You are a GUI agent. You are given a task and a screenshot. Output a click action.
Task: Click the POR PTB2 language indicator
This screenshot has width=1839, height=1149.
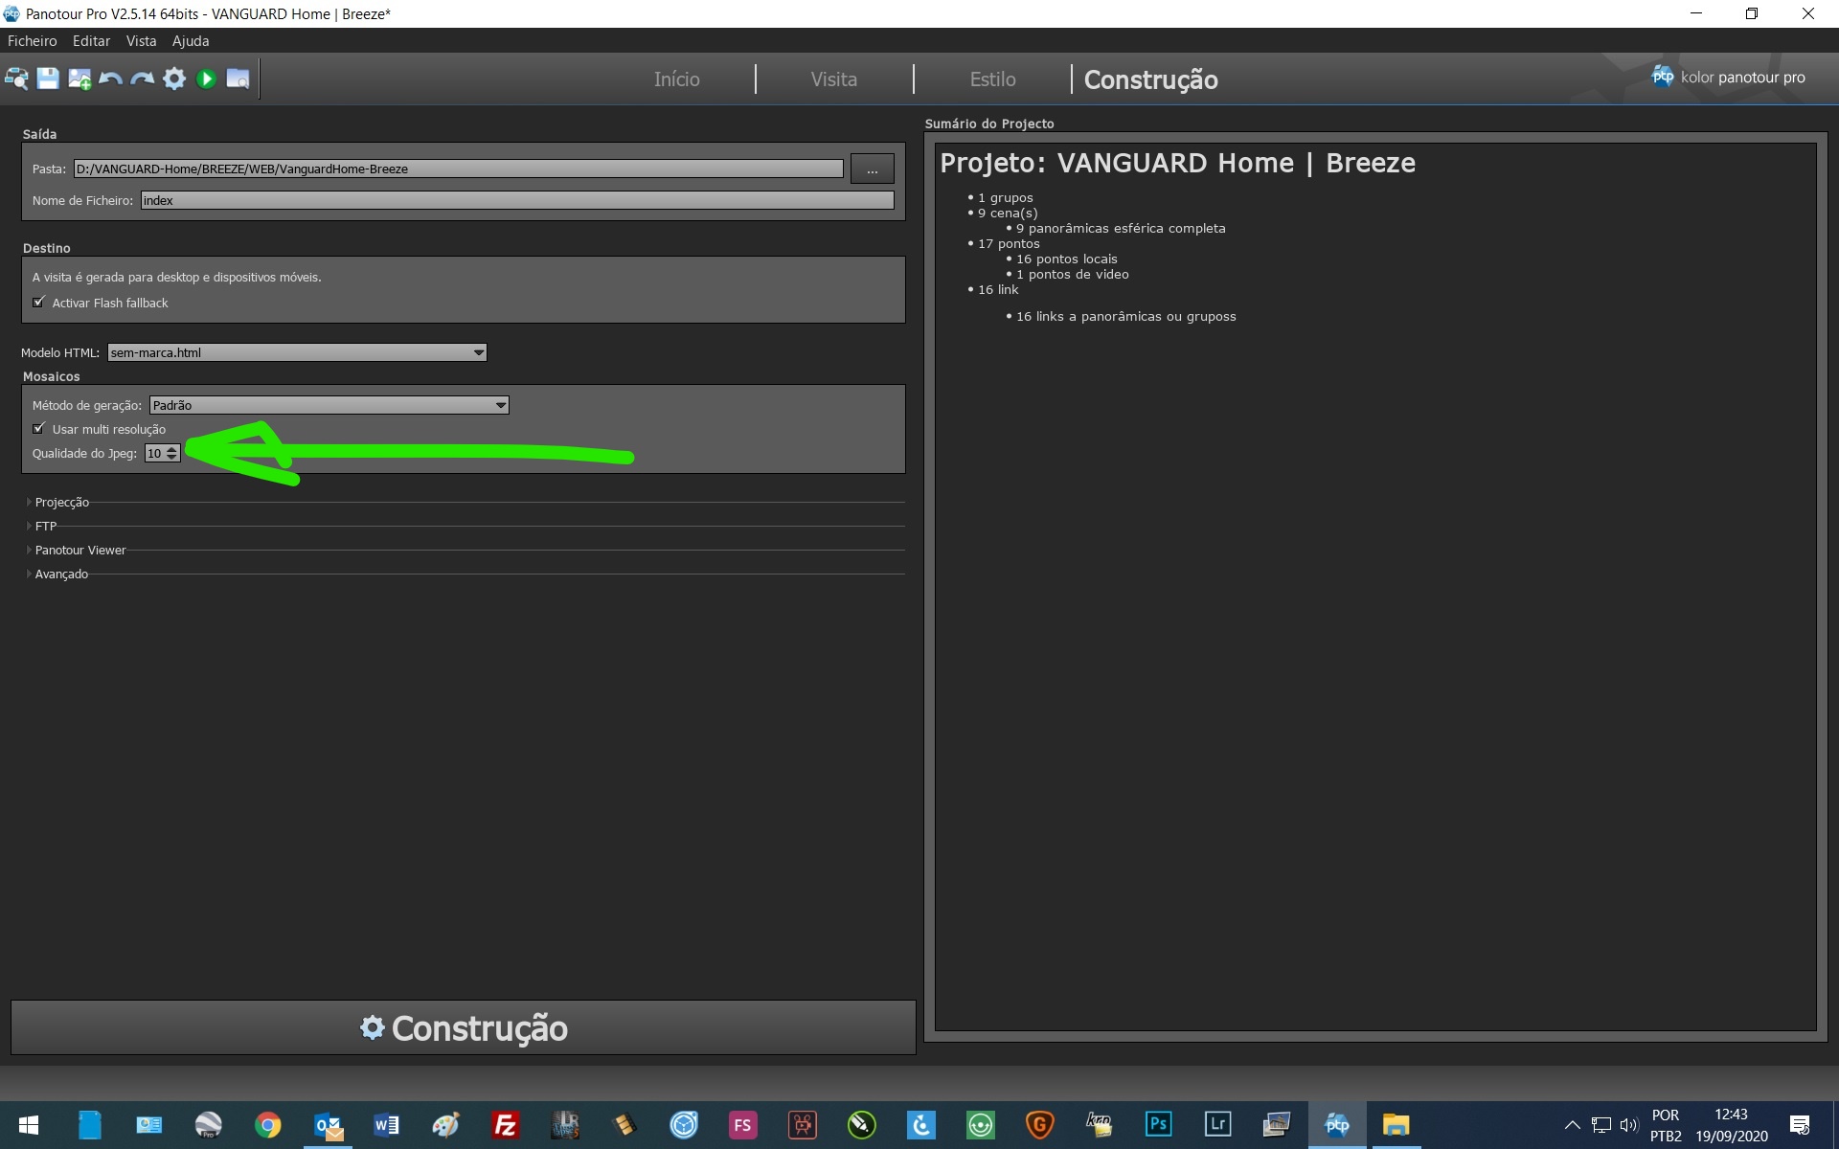1665,1125
